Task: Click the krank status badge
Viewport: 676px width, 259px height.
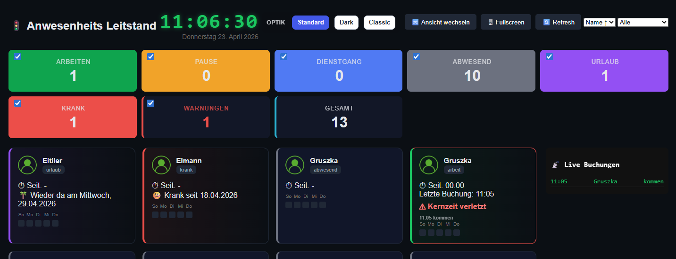Action: pos(186,170)
